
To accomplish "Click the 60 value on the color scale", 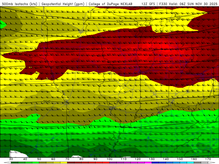I will pyautogui.click(x=53, y=159).
